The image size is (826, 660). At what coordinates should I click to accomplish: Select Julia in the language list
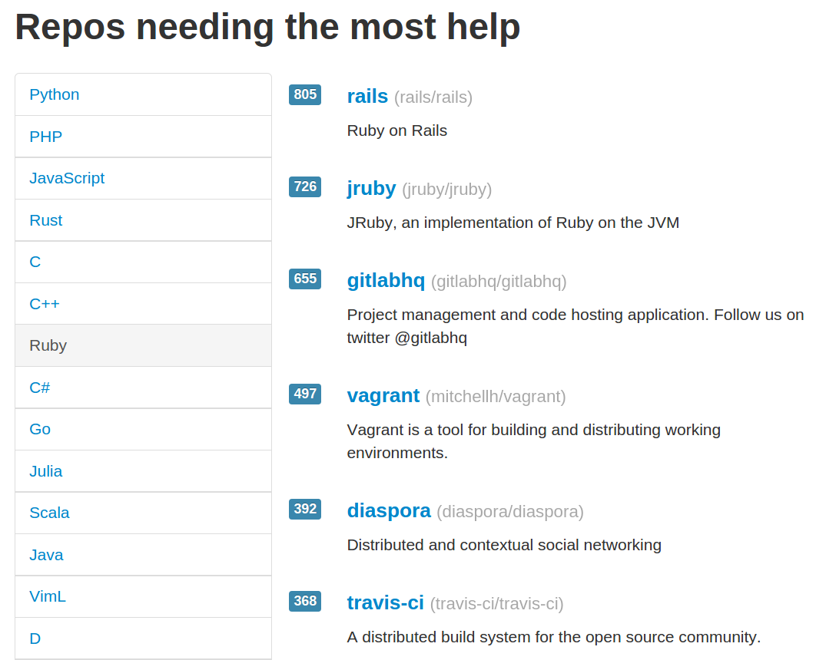pos(143,471)
